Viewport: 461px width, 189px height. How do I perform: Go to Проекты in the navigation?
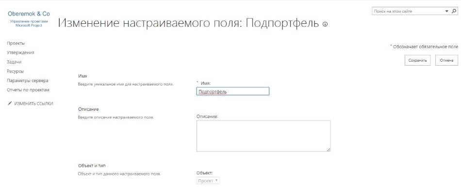point(16,43)
